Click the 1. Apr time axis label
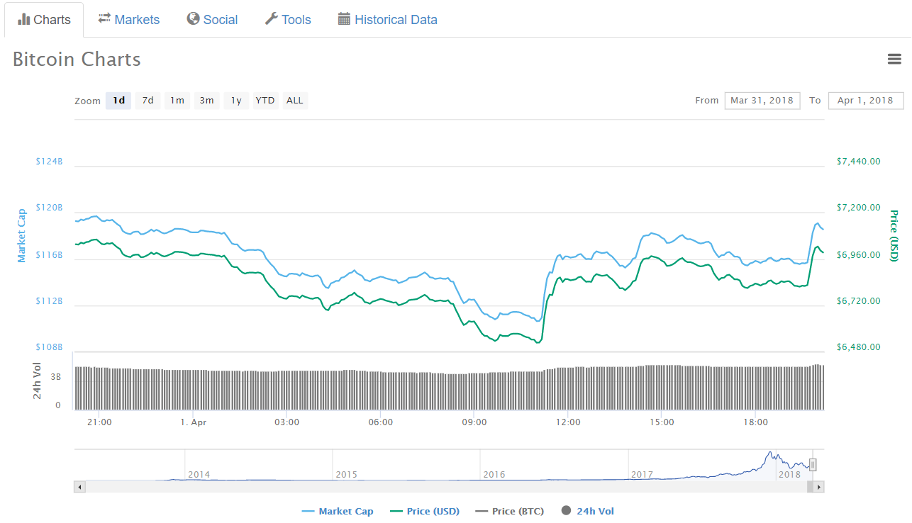The height and width of the screenshot is (523, 912). (x=193, y=422)
